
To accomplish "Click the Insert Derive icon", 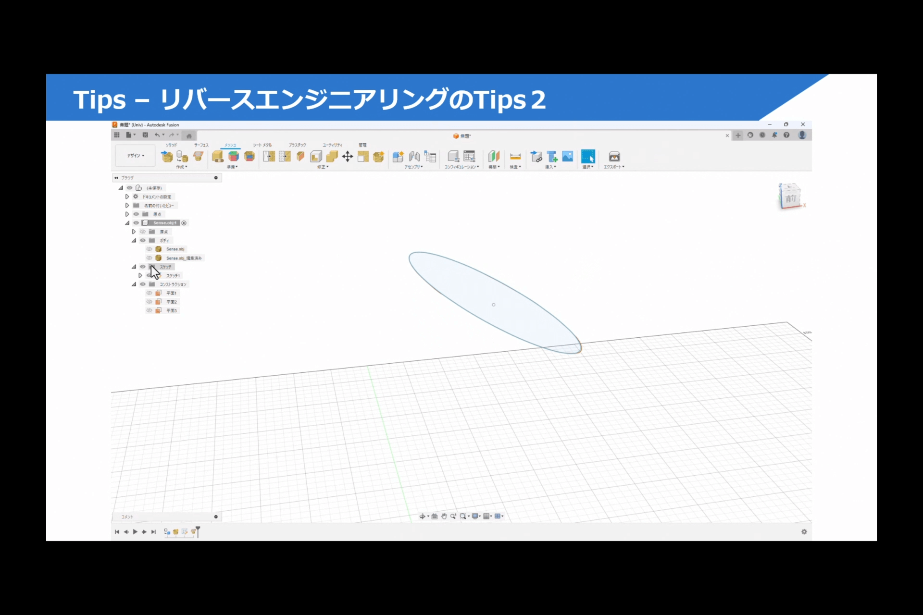I will tap(536, 156).
